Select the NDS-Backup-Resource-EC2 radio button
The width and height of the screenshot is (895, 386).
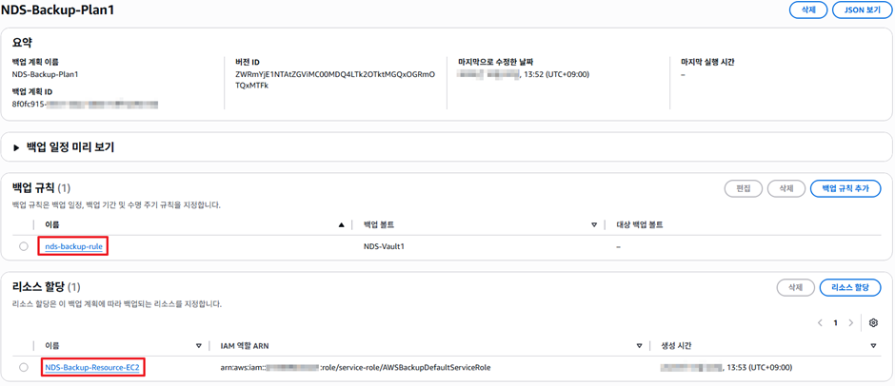(x=24, y=367)
